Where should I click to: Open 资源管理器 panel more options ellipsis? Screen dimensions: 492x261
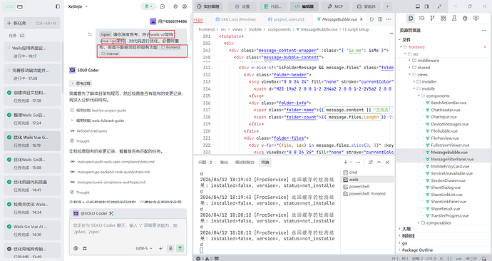[x=484, y=31]
